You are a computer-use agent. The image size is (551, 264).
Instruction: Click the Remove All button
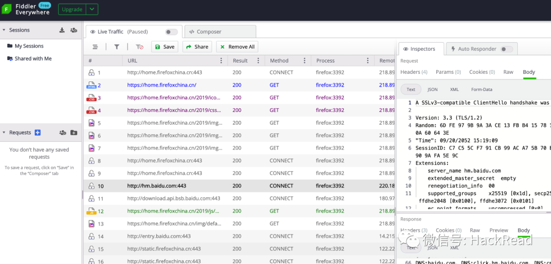click(237, 47)
